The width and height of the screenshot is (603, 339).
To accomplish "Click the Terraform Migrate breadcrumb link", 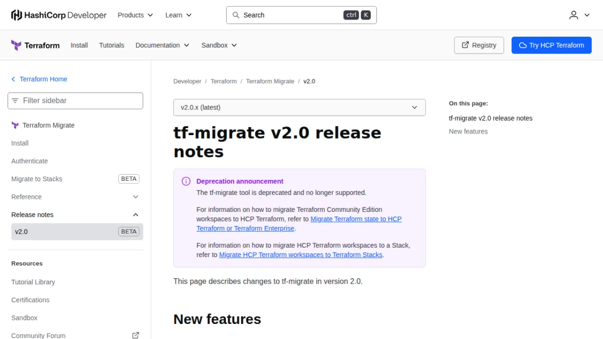I will [270, 81].
